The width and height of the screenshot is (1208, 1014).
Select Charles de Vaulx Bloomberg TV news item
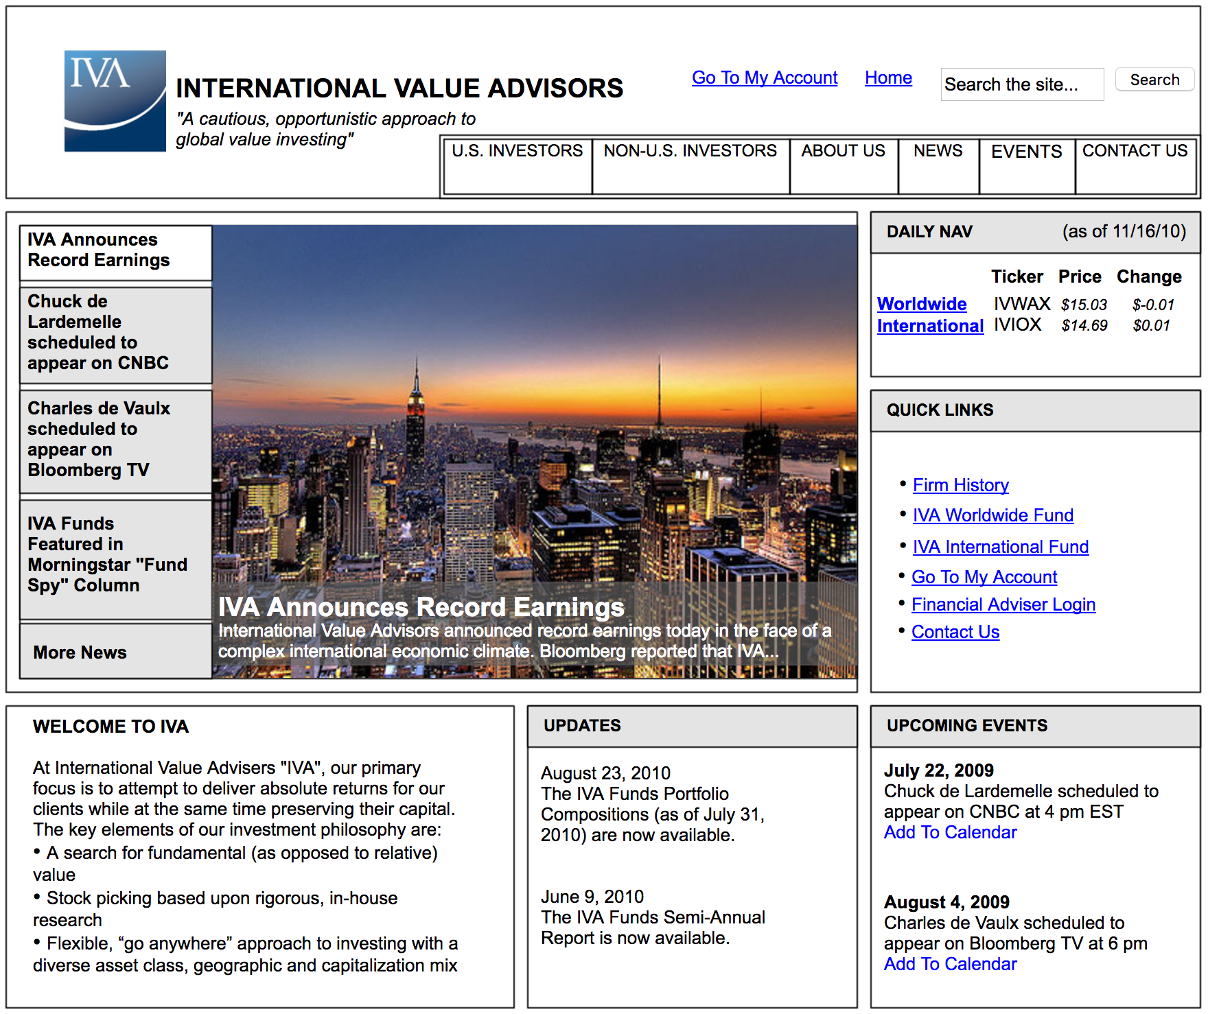pyautogui.click(x=116, y=442)
